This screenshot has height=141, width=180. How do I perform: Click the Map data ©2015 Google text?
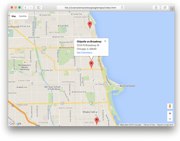[x=131, y=125]
